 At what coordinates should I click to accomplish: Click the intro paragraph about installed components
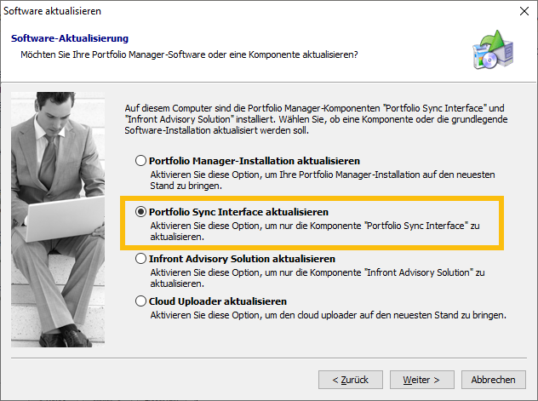(x=315, y=119)
